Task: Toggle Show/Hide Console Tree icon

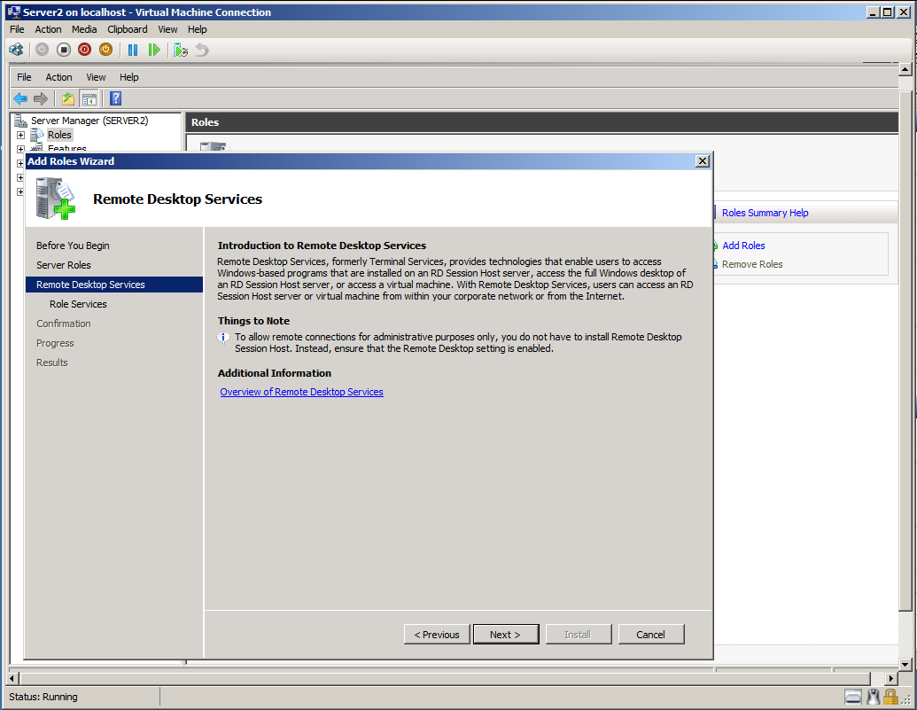Action: (89, 99)
